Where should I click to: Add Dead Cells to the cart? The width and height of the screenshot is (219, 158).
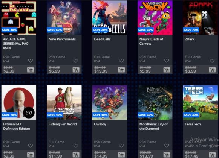(x=121, y=70)
